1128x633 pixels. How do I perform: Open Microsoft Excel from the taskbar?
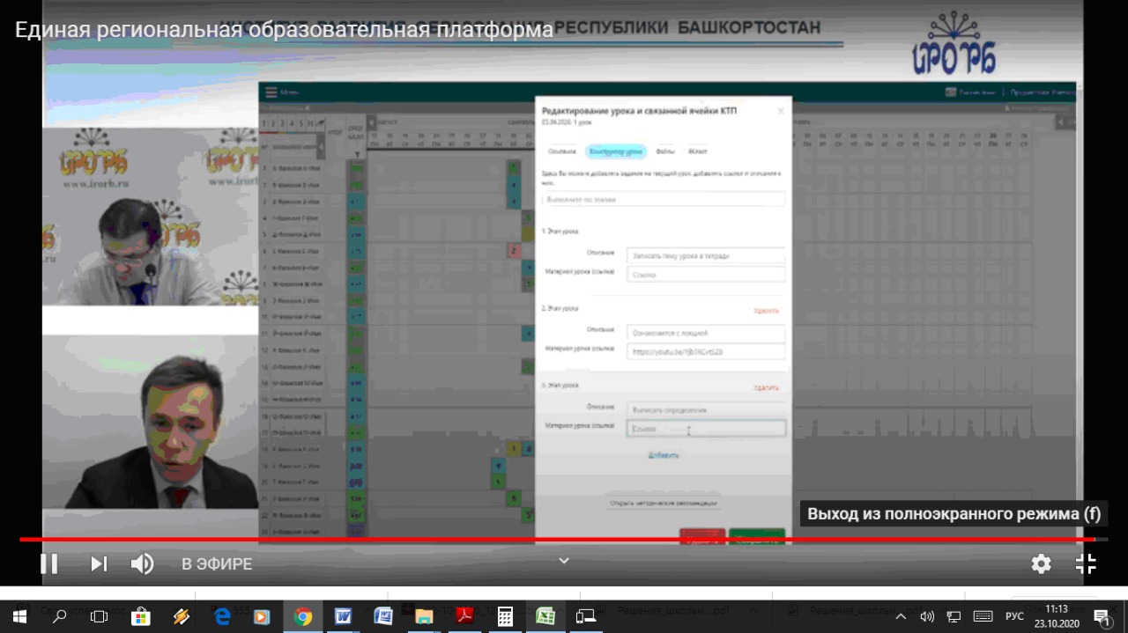click(545, 616)
